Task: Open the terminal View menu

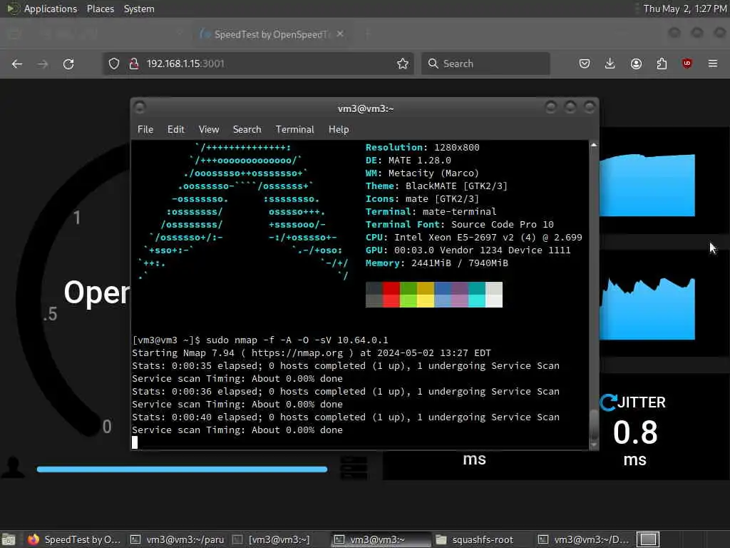Action: (x=209, y=130)
